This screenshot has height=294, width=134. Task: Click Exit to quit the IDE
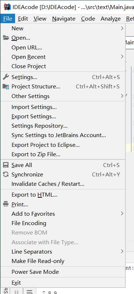pyautogui.click(x=63, y=283)
